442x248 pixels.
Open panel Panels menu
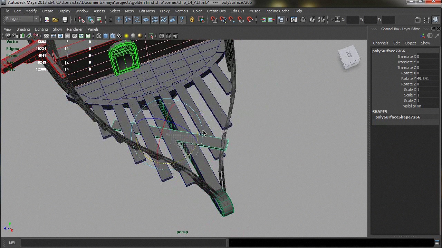[93, 29]
